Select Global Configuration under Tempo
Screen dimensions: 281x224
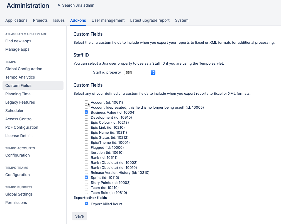[x=24, y=69]
